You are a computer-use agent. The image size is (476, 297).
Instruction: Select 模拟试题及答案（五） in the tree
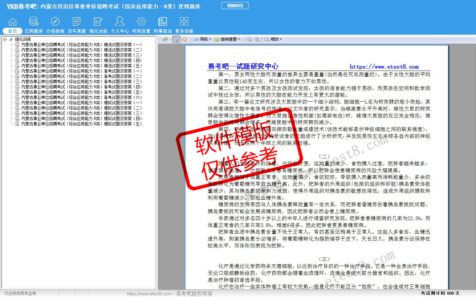(81, 124)
